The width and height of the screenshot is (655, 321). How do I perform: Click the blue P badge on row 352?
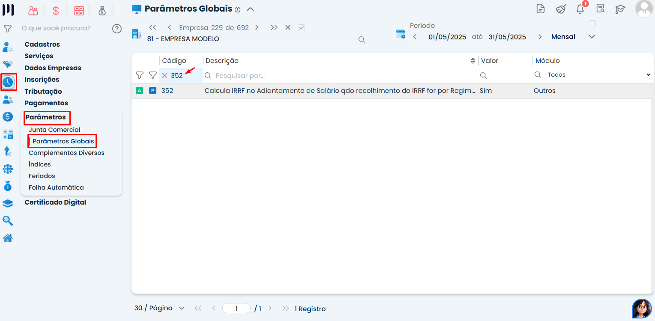point(153,90)
